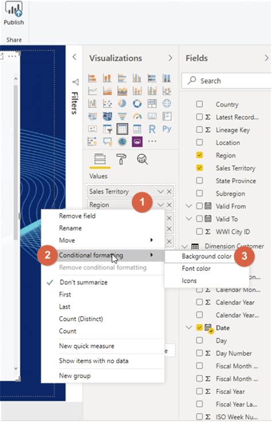Open the Sales Territory value dropdown
This screenshot has width=272, height=422.
click(x=161, y=192)
